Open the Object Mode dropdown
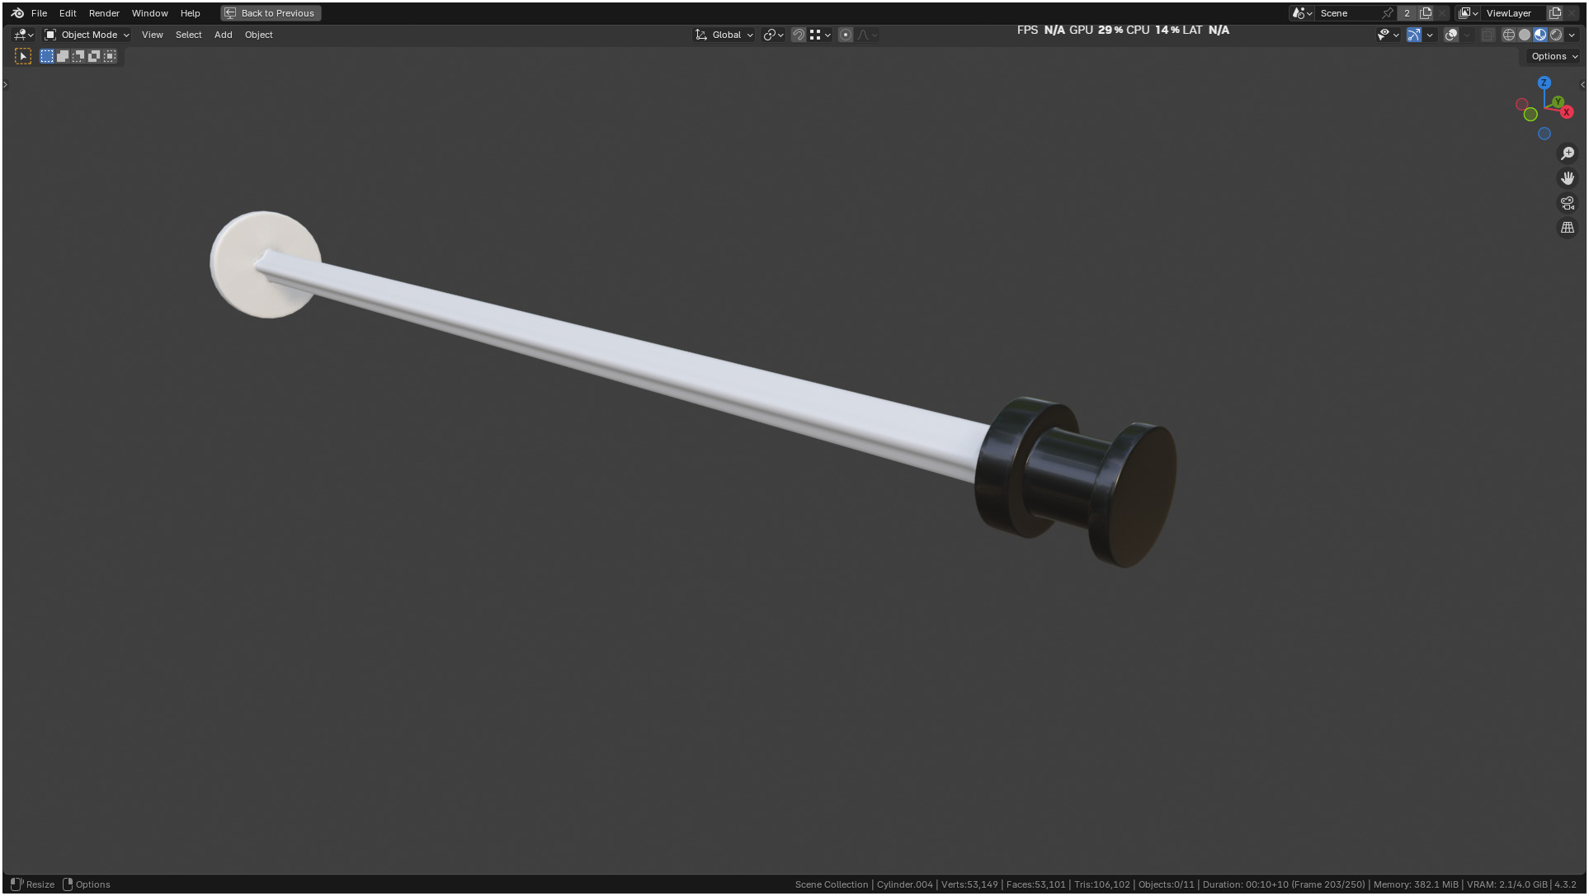Viewport: 1589px width, 896px height. tap(87, 35)
